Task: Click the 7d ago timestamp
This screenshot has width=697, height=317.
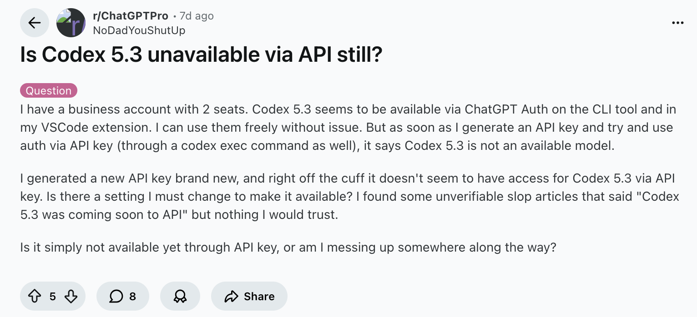Action: (x=197, y=16)
